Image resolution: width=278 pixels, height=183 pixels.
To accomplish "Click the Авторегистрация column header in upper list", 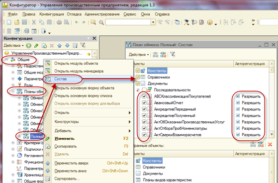I will point(251,64).
